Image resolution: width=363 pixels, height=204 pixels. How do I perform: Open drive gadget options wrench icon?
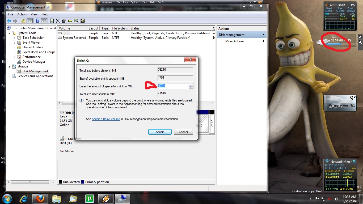360,42
